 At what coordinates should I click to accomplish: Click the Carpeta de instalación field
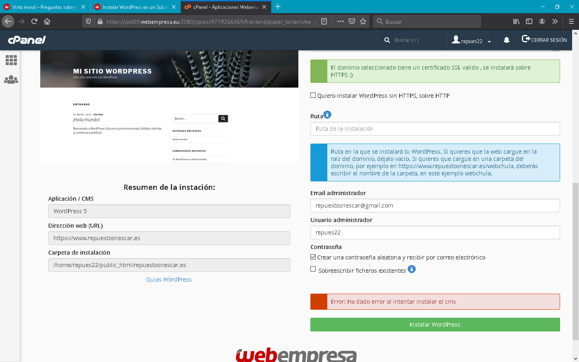(x=169, y=265)
